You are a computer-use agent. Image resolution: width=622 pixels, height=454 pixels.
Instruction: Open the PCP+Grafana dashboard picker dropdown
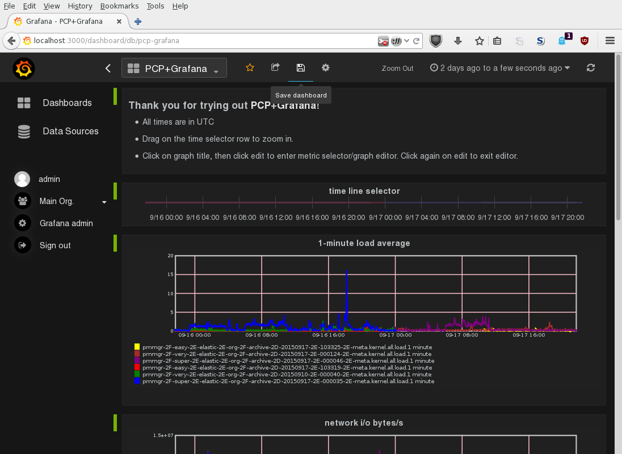tap(174, 68)
